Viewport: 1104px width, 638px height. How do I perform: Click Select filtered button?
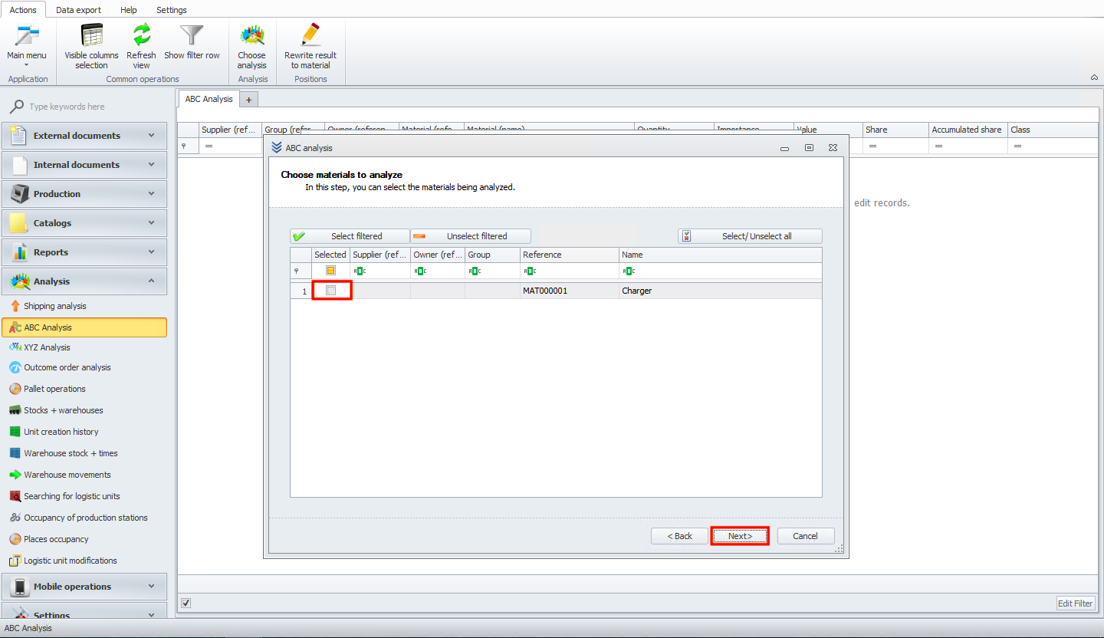coord(350,236)
